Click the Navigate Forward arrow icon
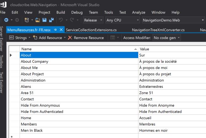The height and width of the screenshot is (138, 206). pos(17,20)
